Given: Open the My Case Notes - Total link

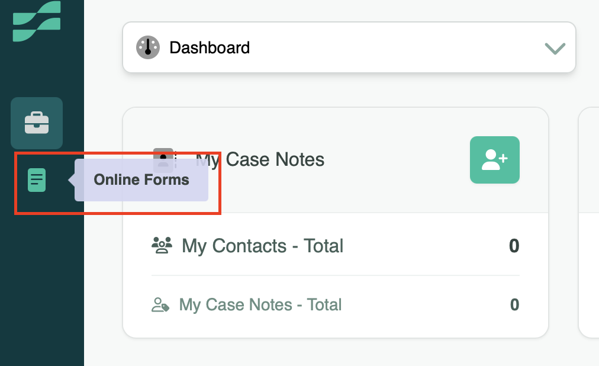Looking at the screenshot, I should pyautogui.click(x=260, y=305).
